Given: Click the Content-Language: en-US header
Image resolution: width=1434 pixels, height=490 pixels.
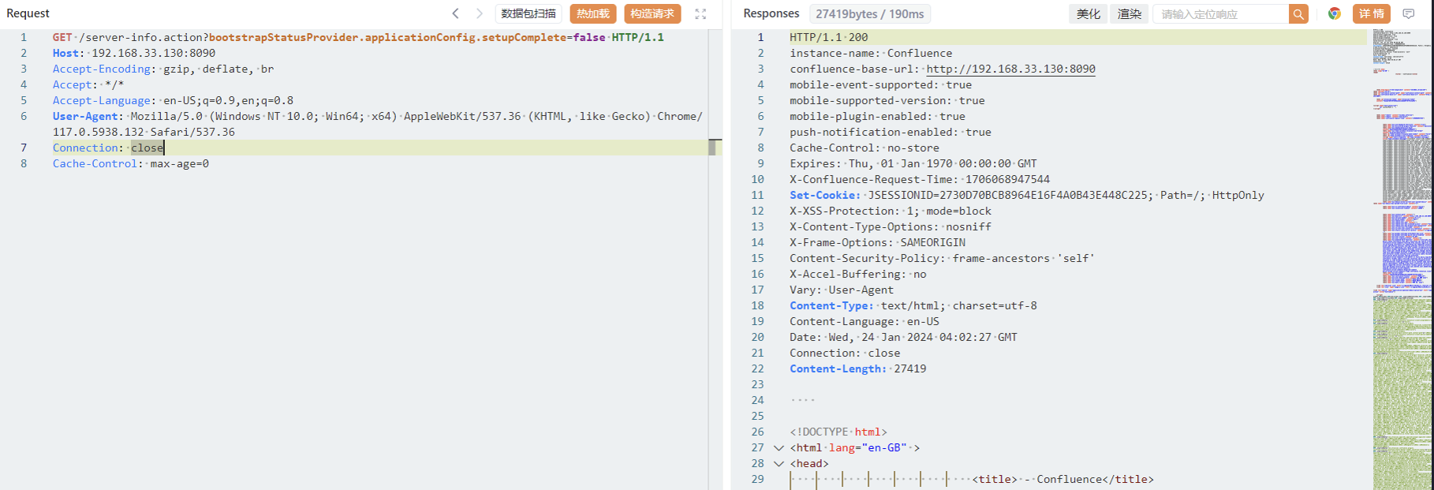Looking at the screenshot, I should coord(865,321).
